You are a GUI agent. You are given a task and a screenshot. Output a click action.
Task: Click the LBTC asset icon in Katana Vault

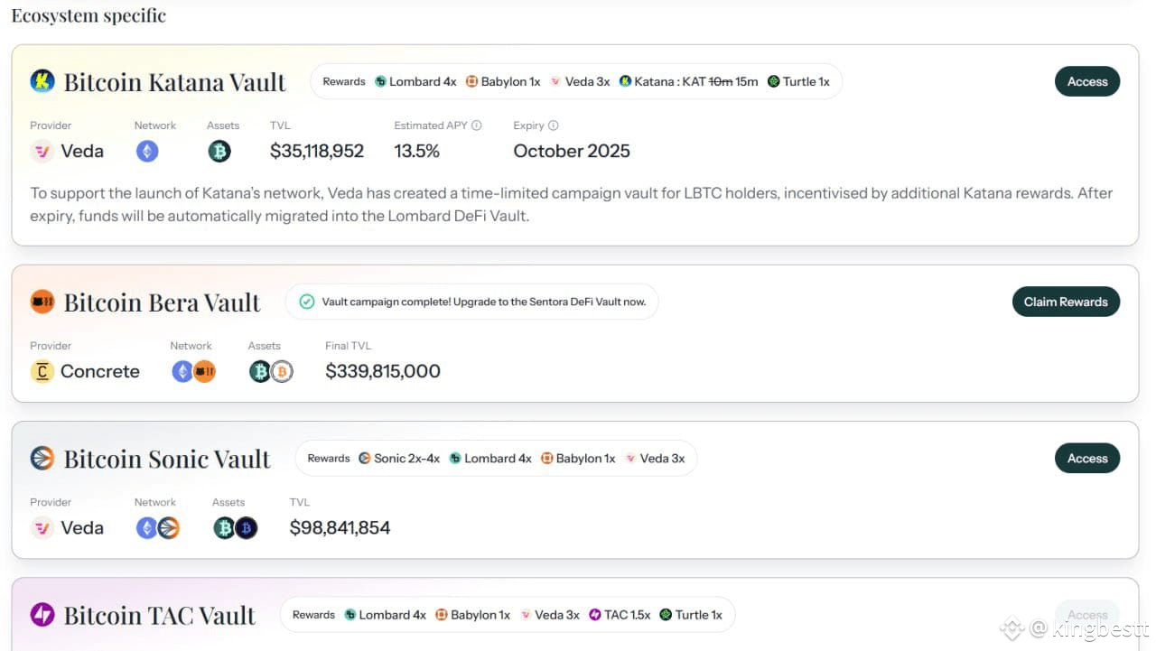coord(219,151)
